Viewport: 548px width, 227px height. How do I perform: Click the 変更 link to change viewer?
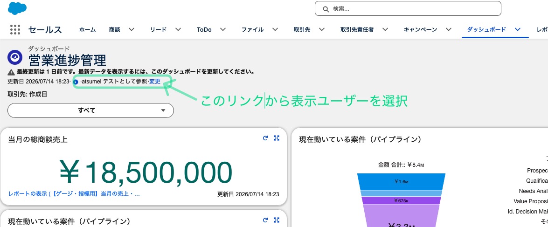(x=155, y=82)
